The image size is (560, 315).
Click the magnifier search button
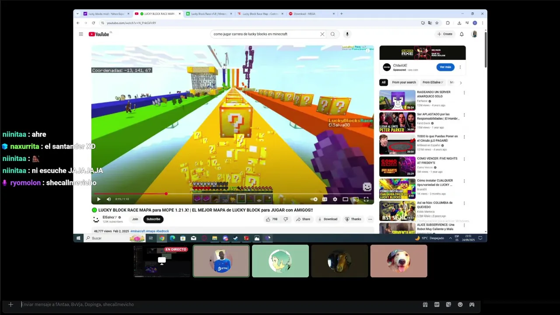(x=332, y=34)
